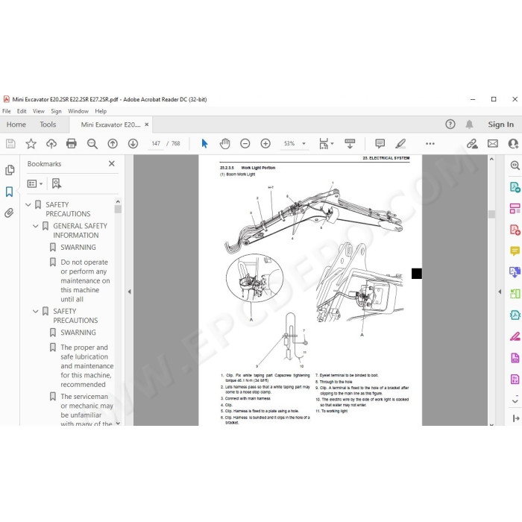Click the Save file icon
Screen dimensions: 522x522
pos(10,143)
